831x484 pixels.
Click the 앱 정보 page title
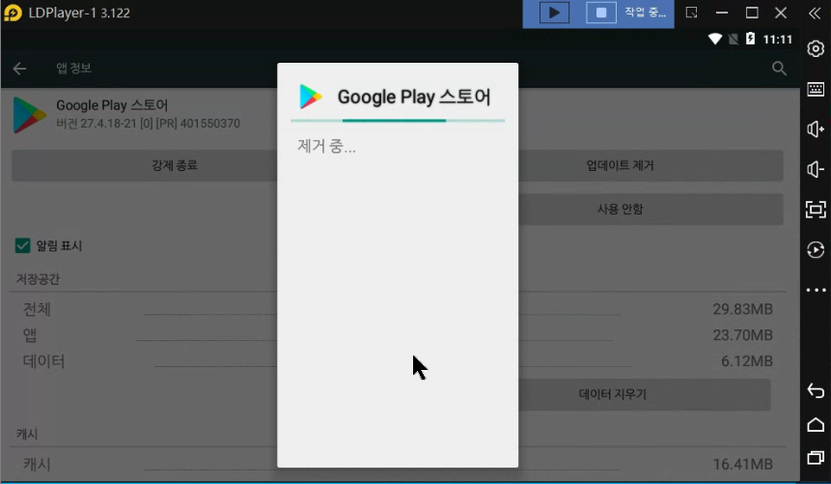point(74,68)
